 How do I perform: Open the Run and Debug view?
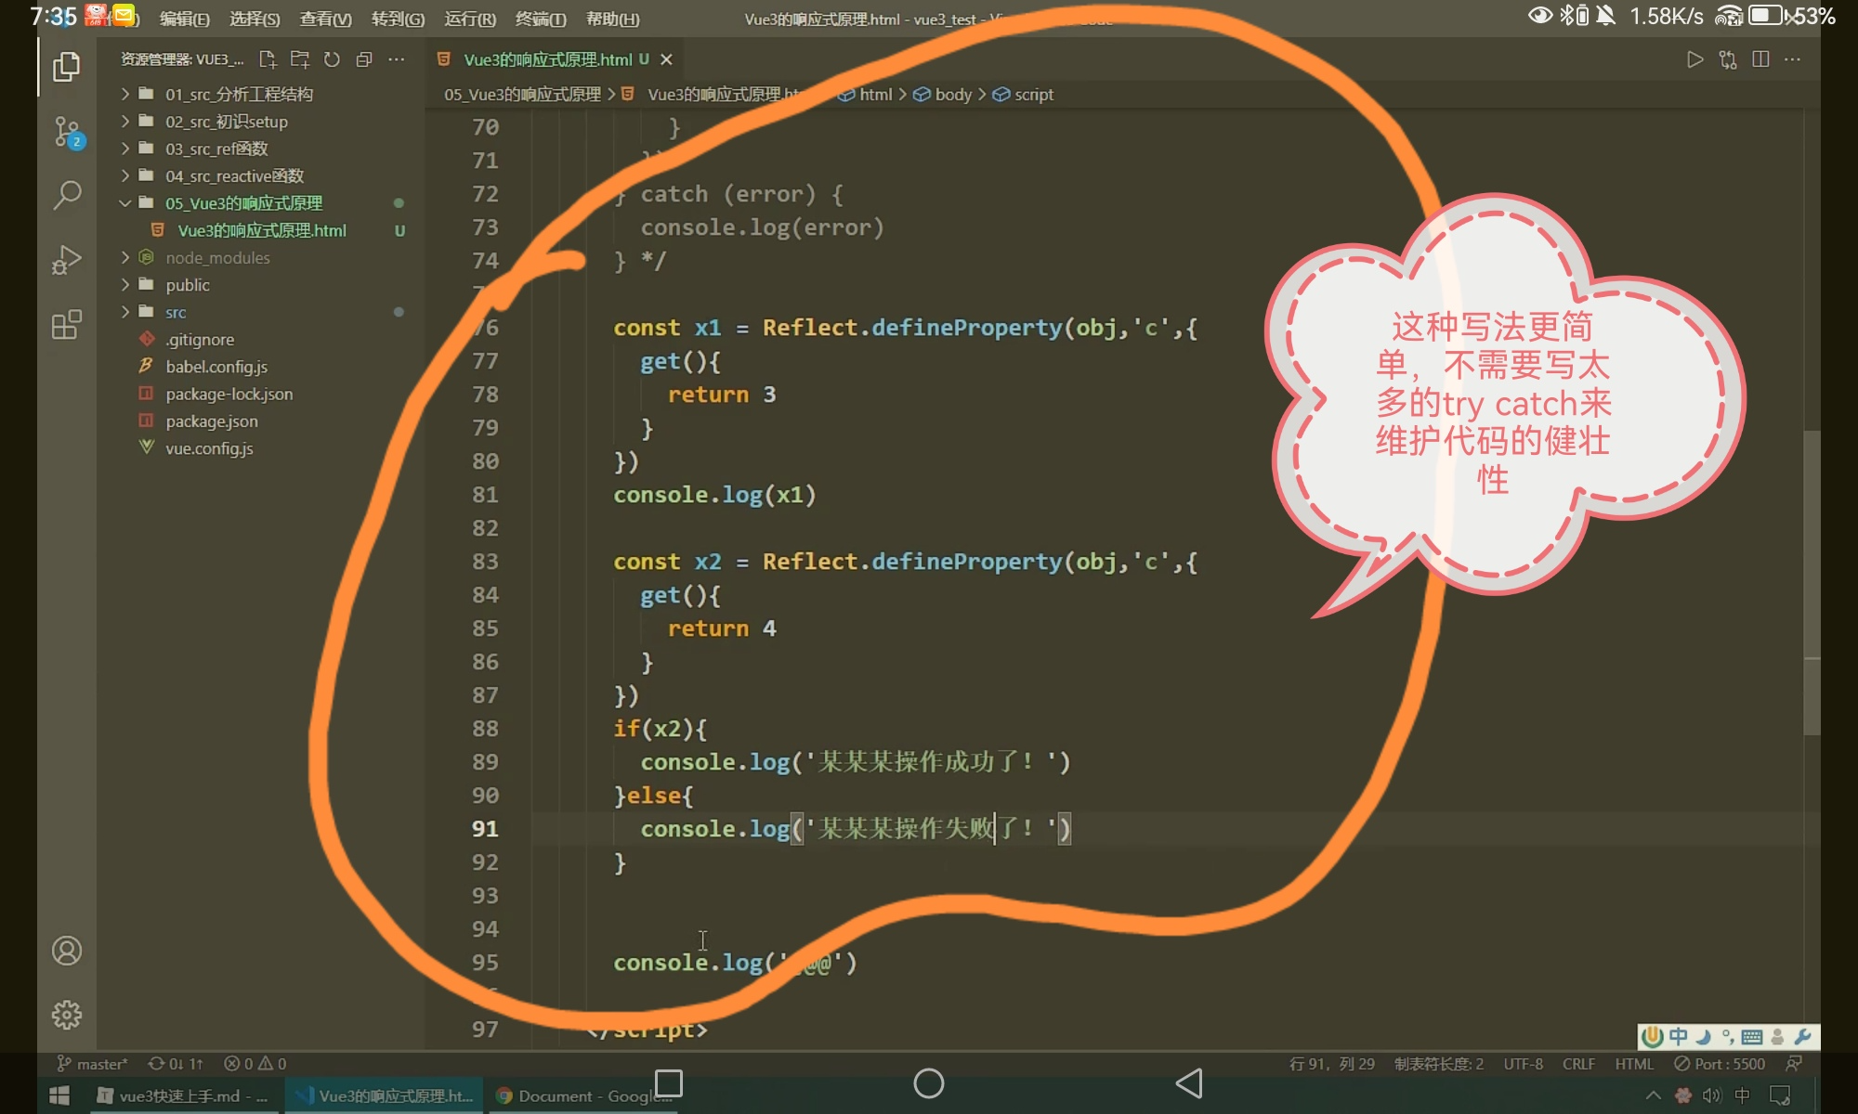[66, 260]
